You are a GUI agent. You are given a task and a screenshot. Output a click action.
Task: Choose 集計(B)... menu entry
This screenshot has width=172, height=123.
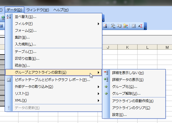(x=54, y=37)
